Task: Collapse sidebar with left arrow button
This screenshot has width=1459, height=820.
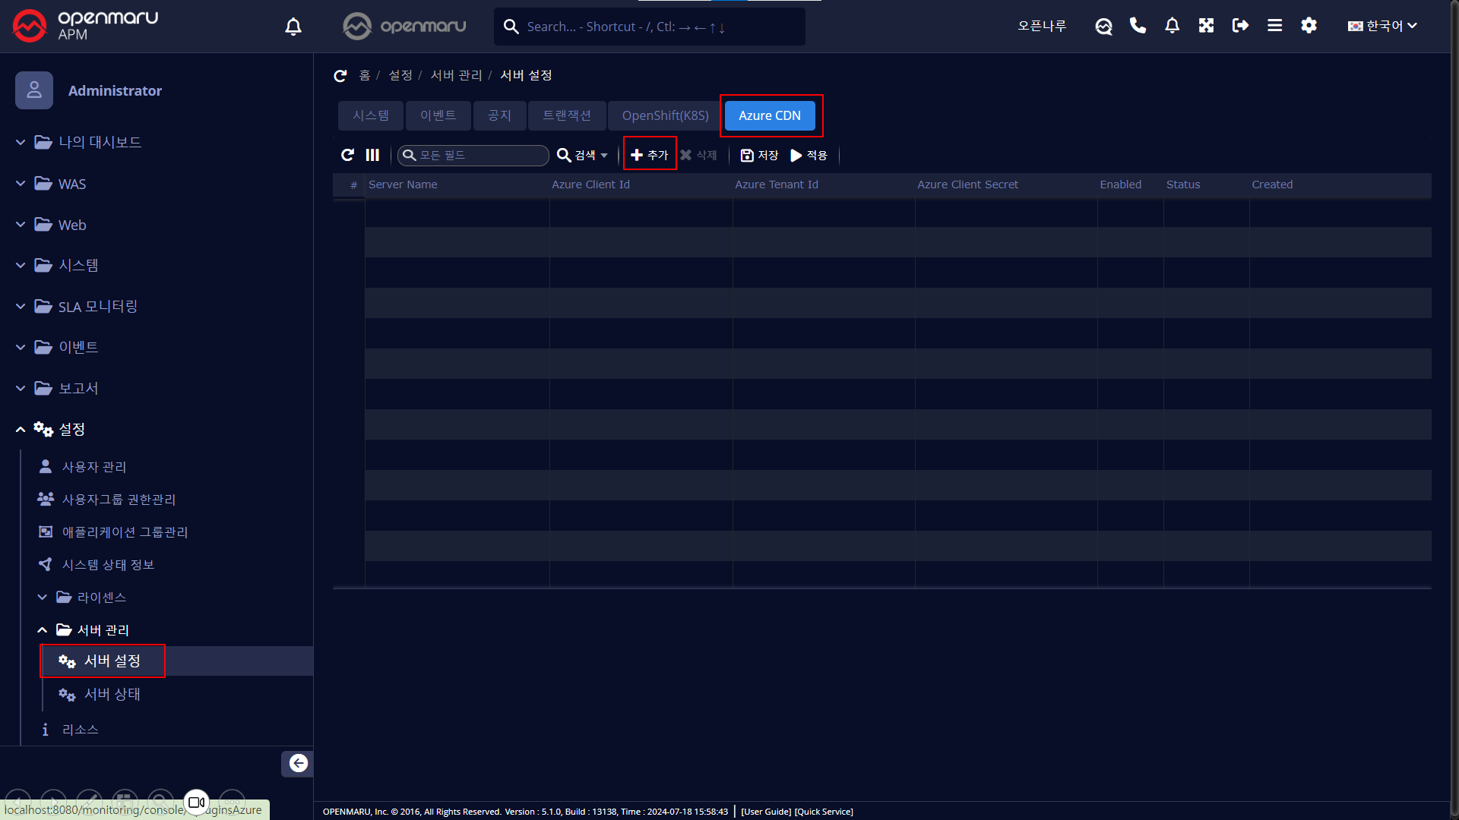Action: 298,763
